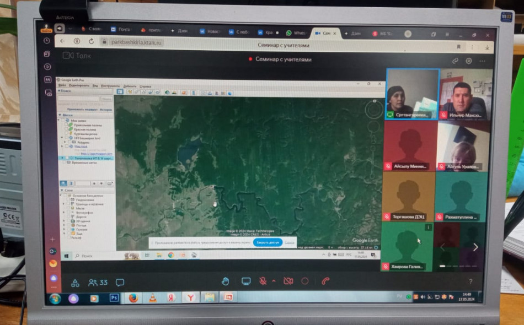Open options dots on Хаирова Галия tile
Screen dimensions: 524x325
[x=429, y=227]
